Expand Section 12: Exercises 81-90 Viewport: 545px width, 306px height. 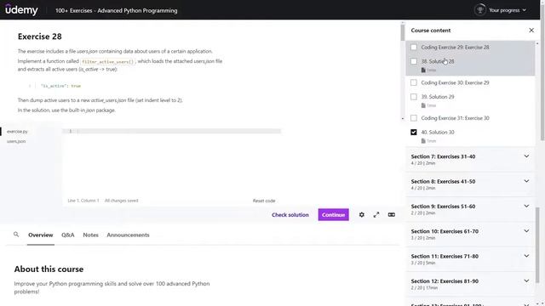coord(470,284)
